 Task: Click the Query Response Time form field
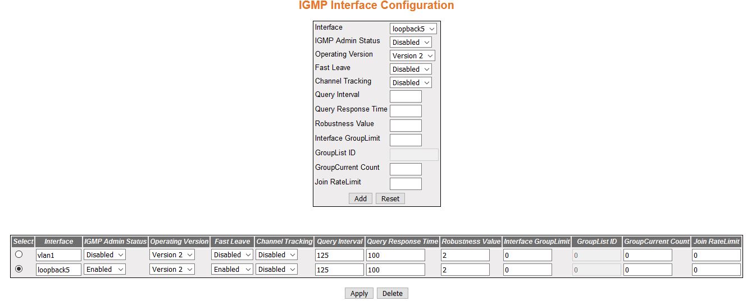pos(405,111)
